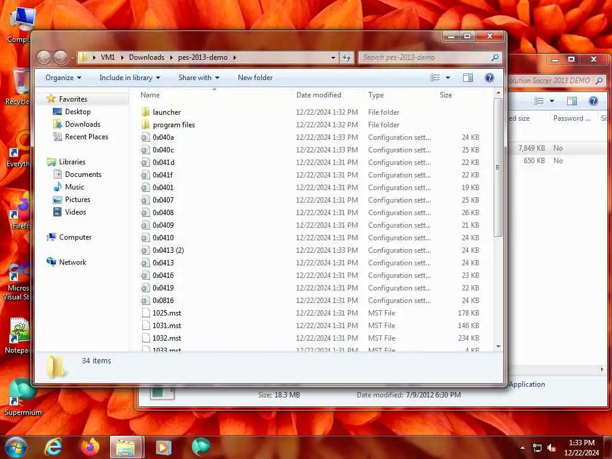Screen dimensions: 612x459
Task: Open the Supermium desktop shortcut
Action: click(x=23, y=397)
